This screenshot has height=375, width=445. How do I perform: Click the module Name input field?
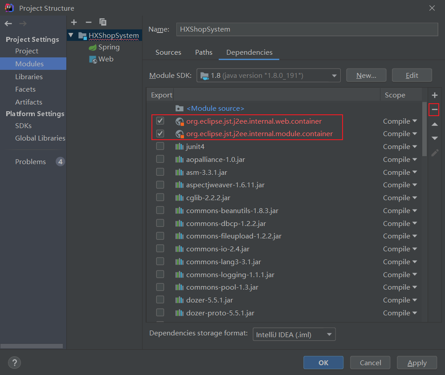click(x=307, y=29)
